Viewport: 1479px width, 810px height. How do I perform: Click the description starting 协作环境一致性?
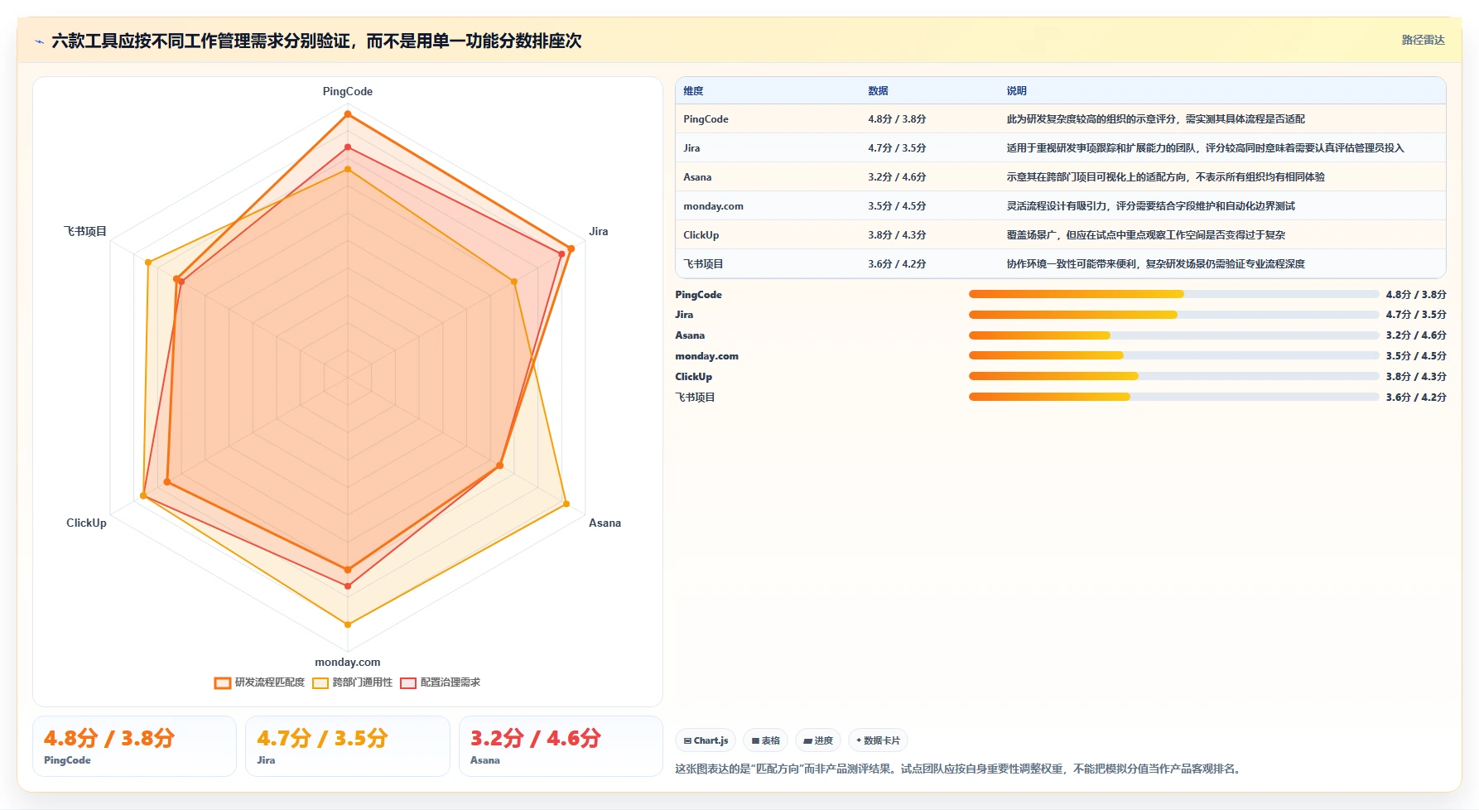click(x=1155, y=264)
